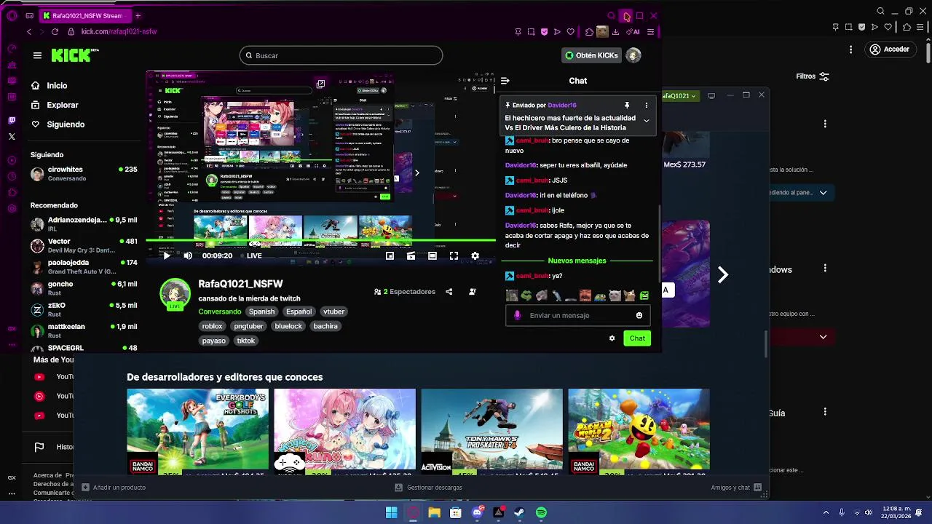The image size is (932, 524).
Task: Open the X sidebar icon in browser
Action: [x=12, y=136]
